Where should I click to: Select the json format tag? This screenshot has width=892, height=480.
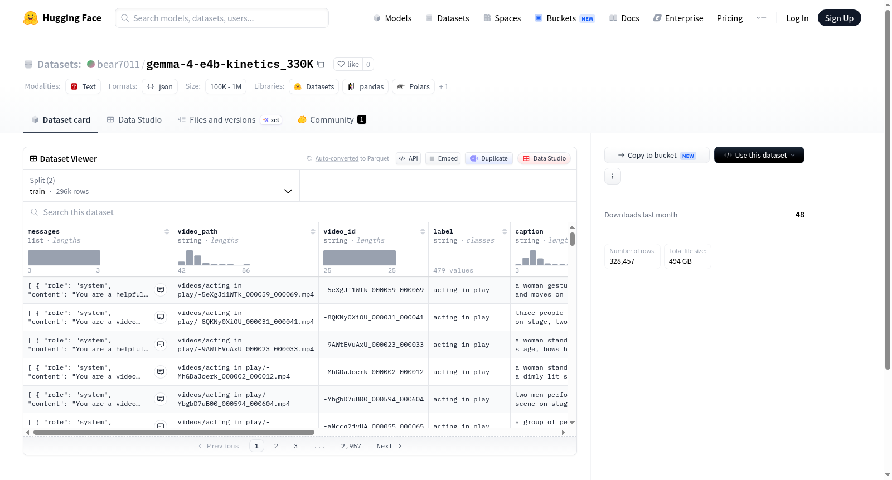tap(159, 86)
